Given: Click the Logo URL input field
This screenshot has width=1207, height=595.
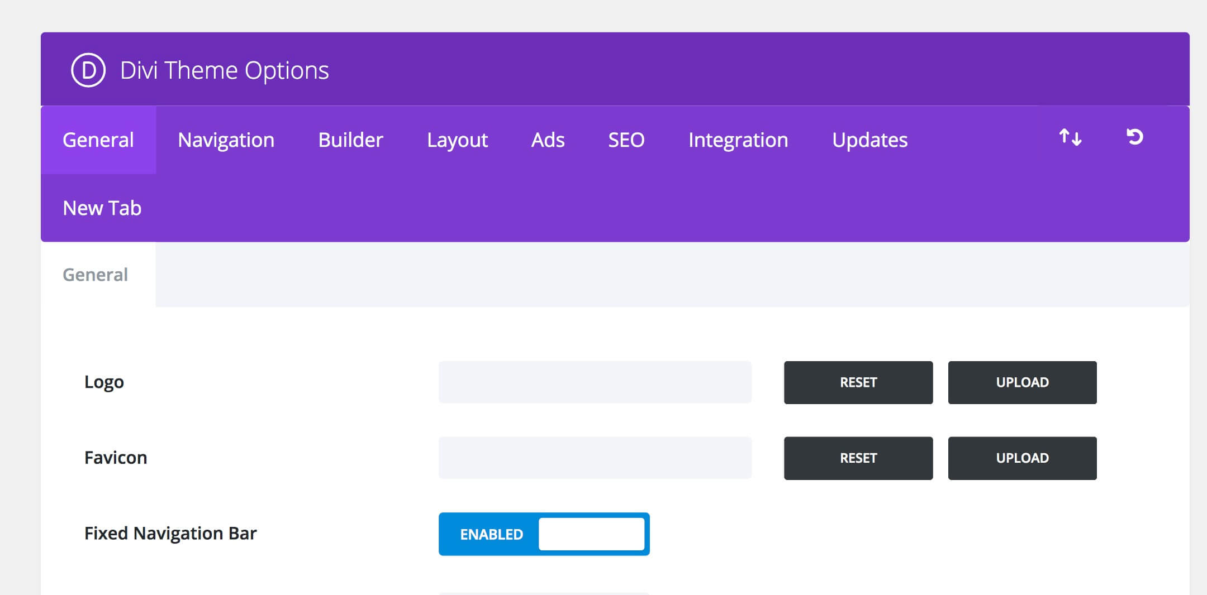Looking at the screenshot, I should tap(595, 382).
